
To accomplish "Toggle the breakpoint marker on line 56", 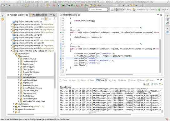I will (61, 58).
